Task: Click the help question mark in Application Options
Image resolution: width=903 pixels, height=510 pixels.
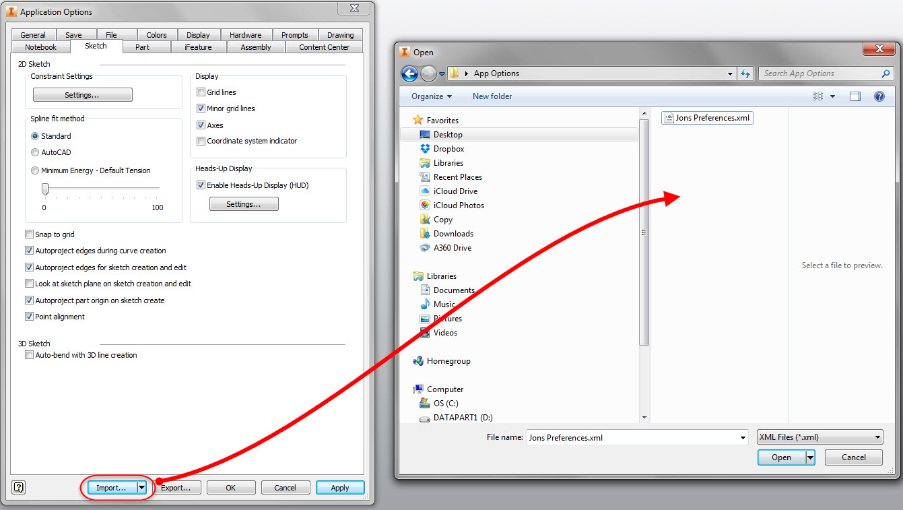Action: tap(17, 487)
